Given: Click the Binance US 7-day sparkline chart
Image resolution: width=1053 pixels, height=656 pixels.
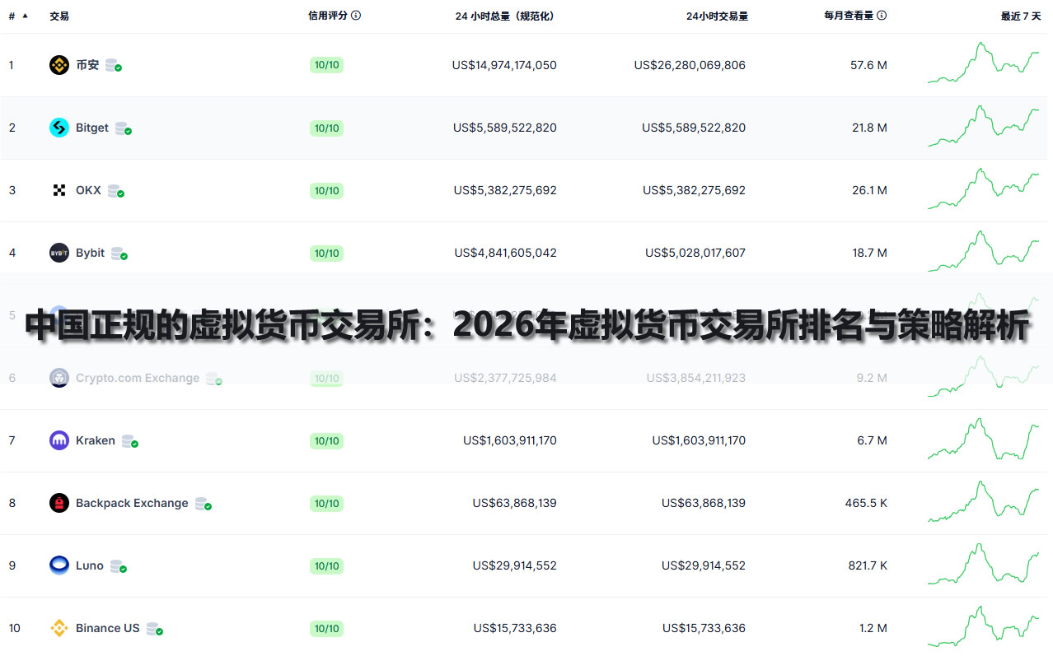Looking at the screenshot, I should click(x=984, y=626).
